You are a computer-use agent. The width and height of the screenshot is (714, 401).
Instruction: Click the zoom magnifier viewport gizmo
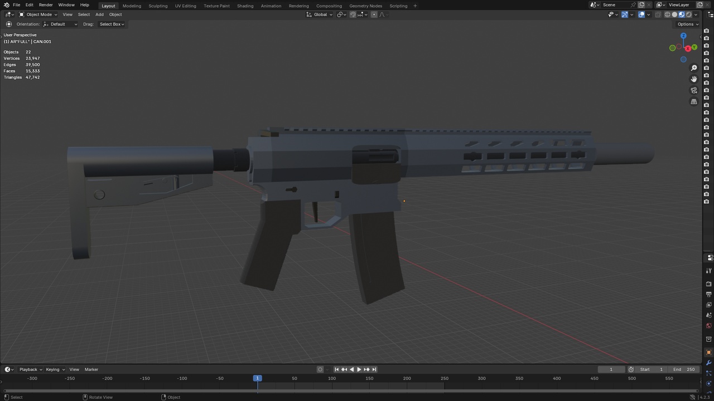click(x=694, y=68)
